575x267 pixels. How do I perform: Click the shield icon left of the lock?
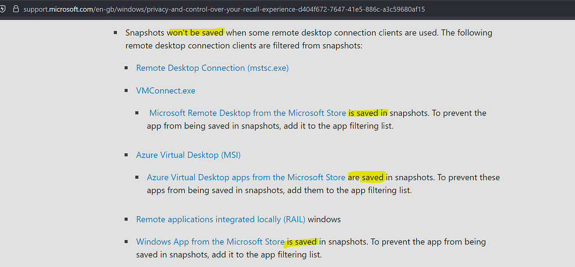pos(2,9)
